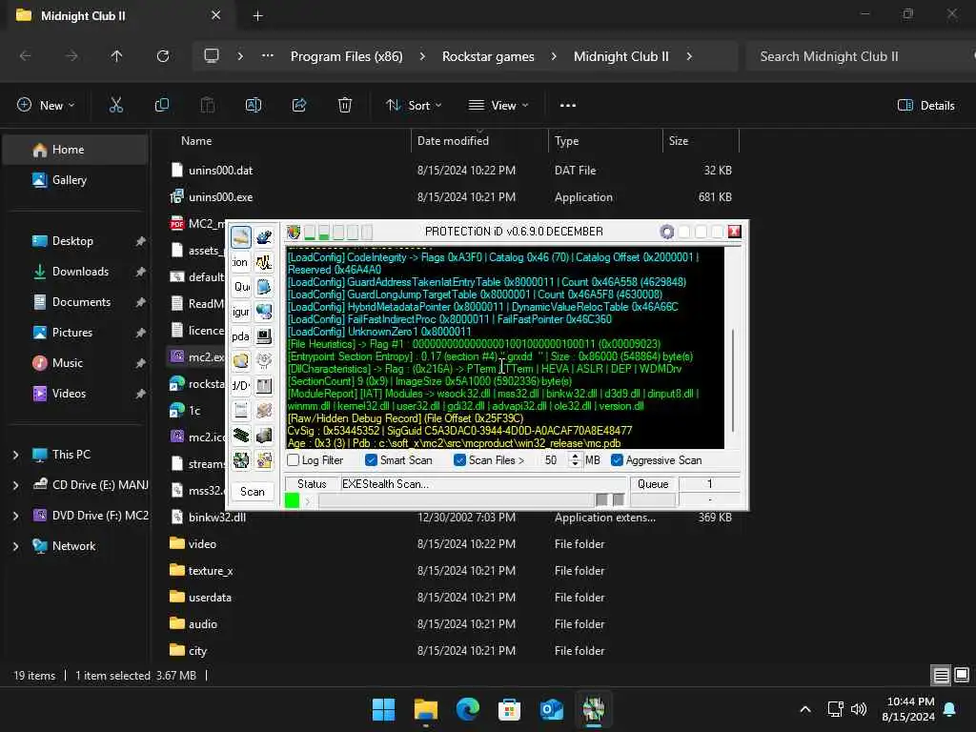
Task: Add a new Explorer tab
Action: pyautogui.click(x=257, y=16)
